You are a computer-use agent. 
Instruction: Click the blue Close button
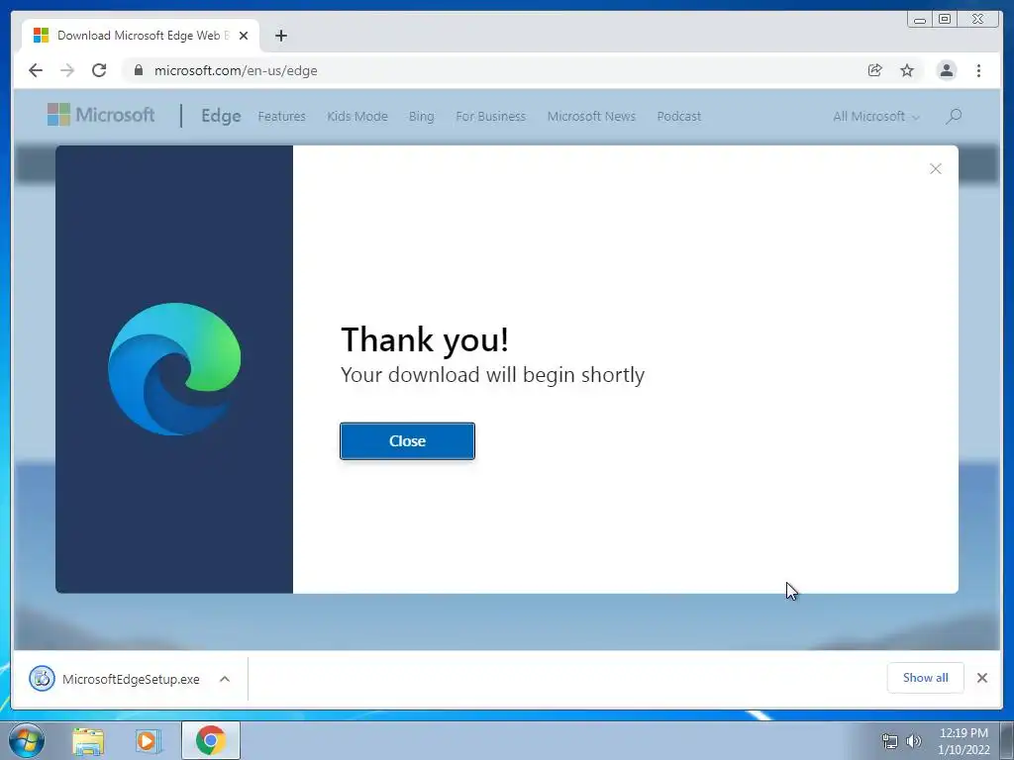(x=407, y=441)
